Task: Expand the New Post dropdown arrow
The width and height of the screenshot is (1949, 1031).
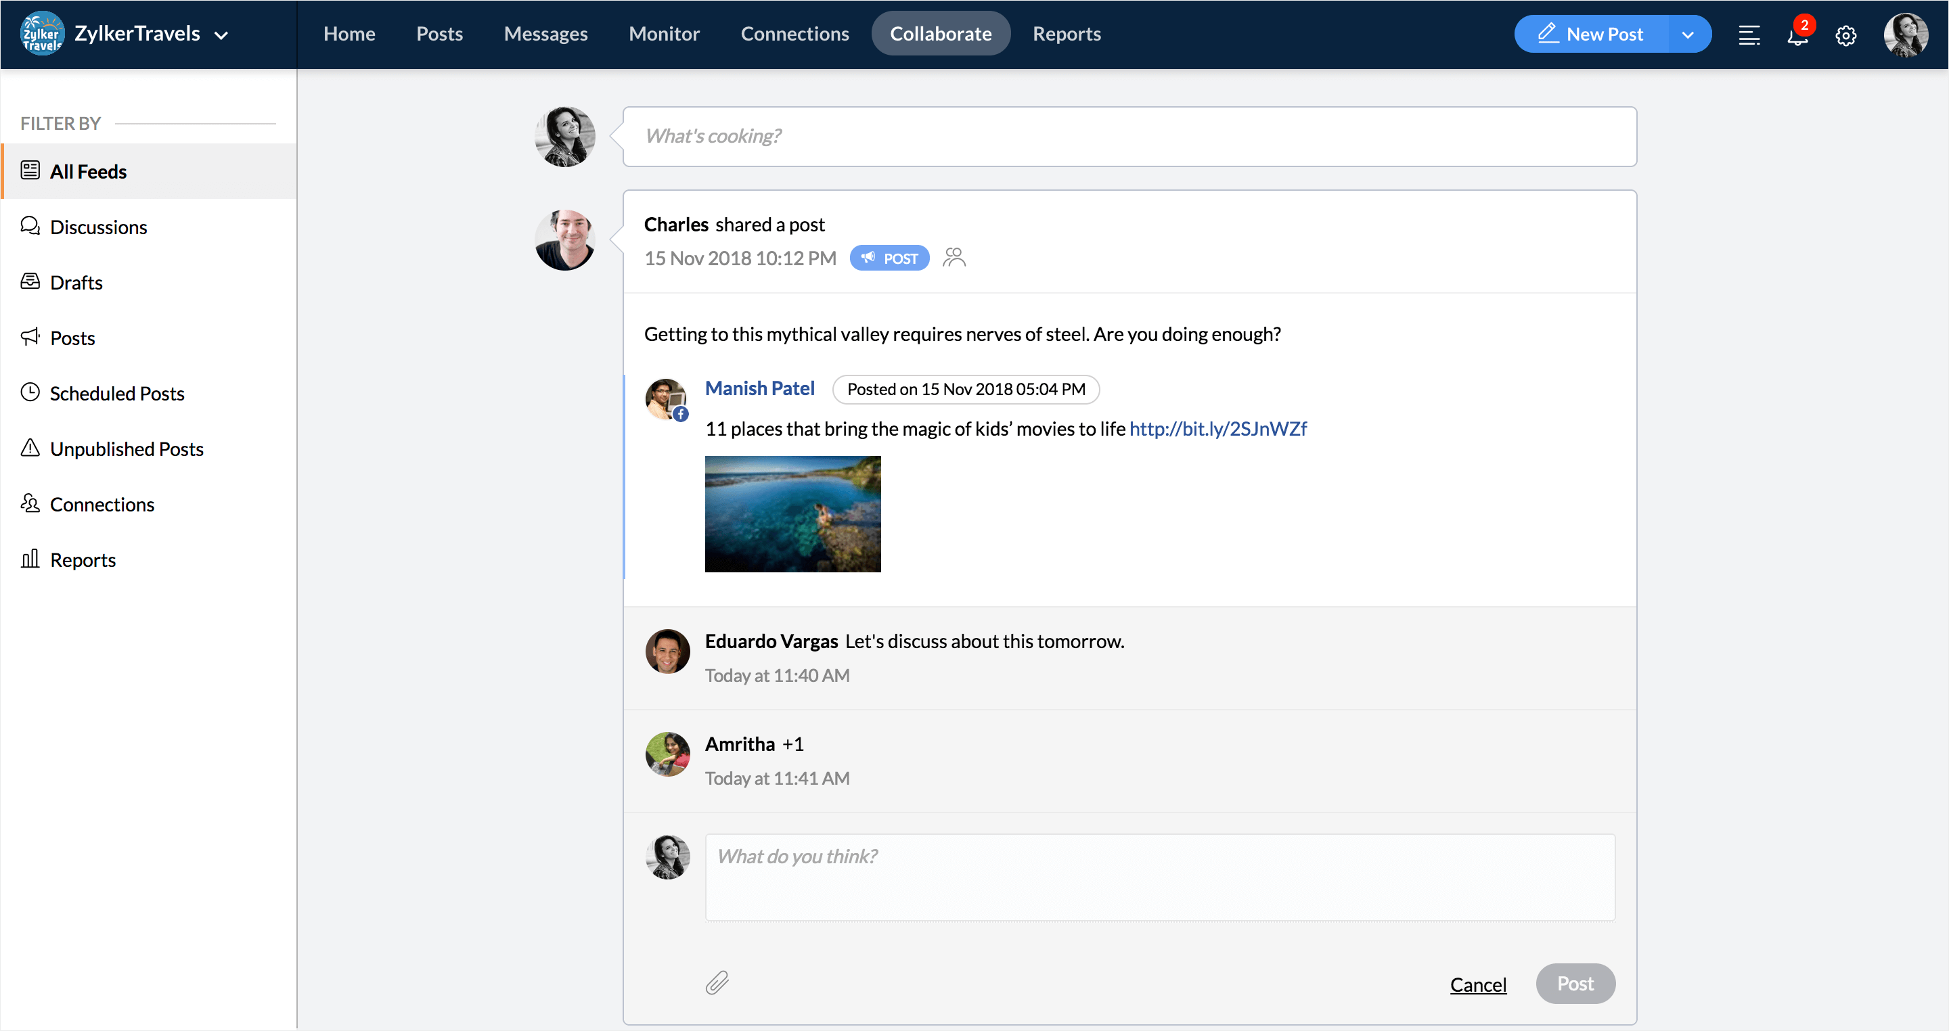Action: [x=1687, y=35]
